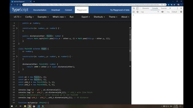Open console settings gear
Screen dimensions: 193x108
tap(181, 12)
